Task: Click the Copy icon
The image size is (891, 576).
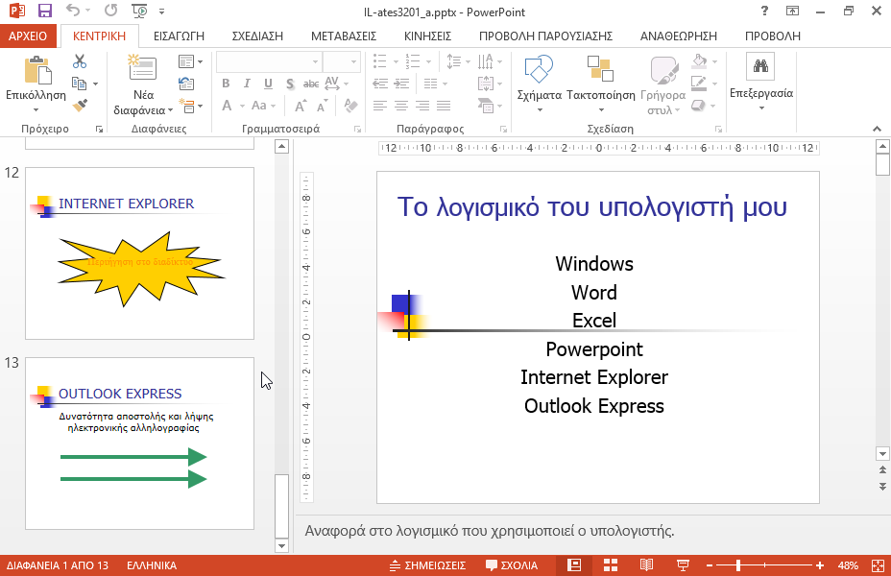Action: coord(79,84)
